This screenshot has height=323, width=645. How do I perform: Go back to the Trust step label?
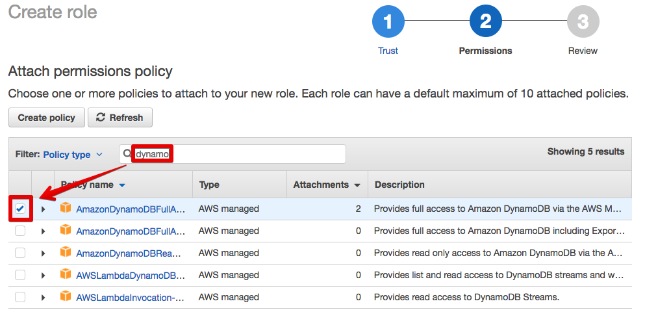tap(388, 51)
